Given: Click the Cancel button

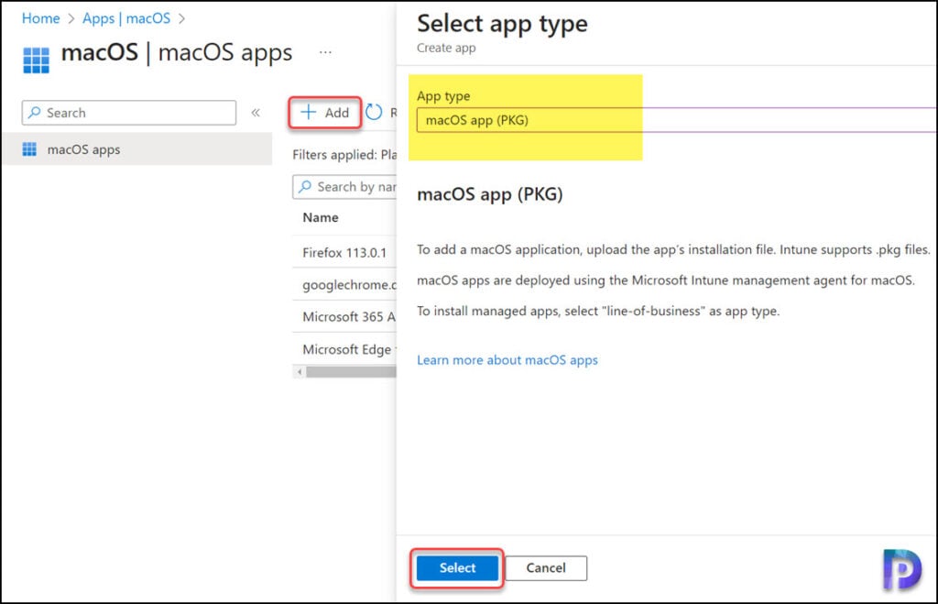Looking at the screenshot, I should click(546, 568).
